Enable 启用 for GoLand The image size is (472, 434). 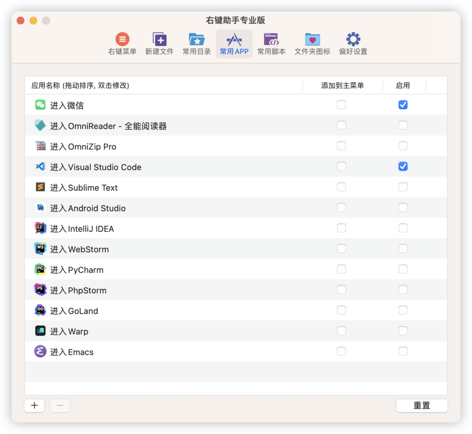pyautogui.click(x=403, y=310)
